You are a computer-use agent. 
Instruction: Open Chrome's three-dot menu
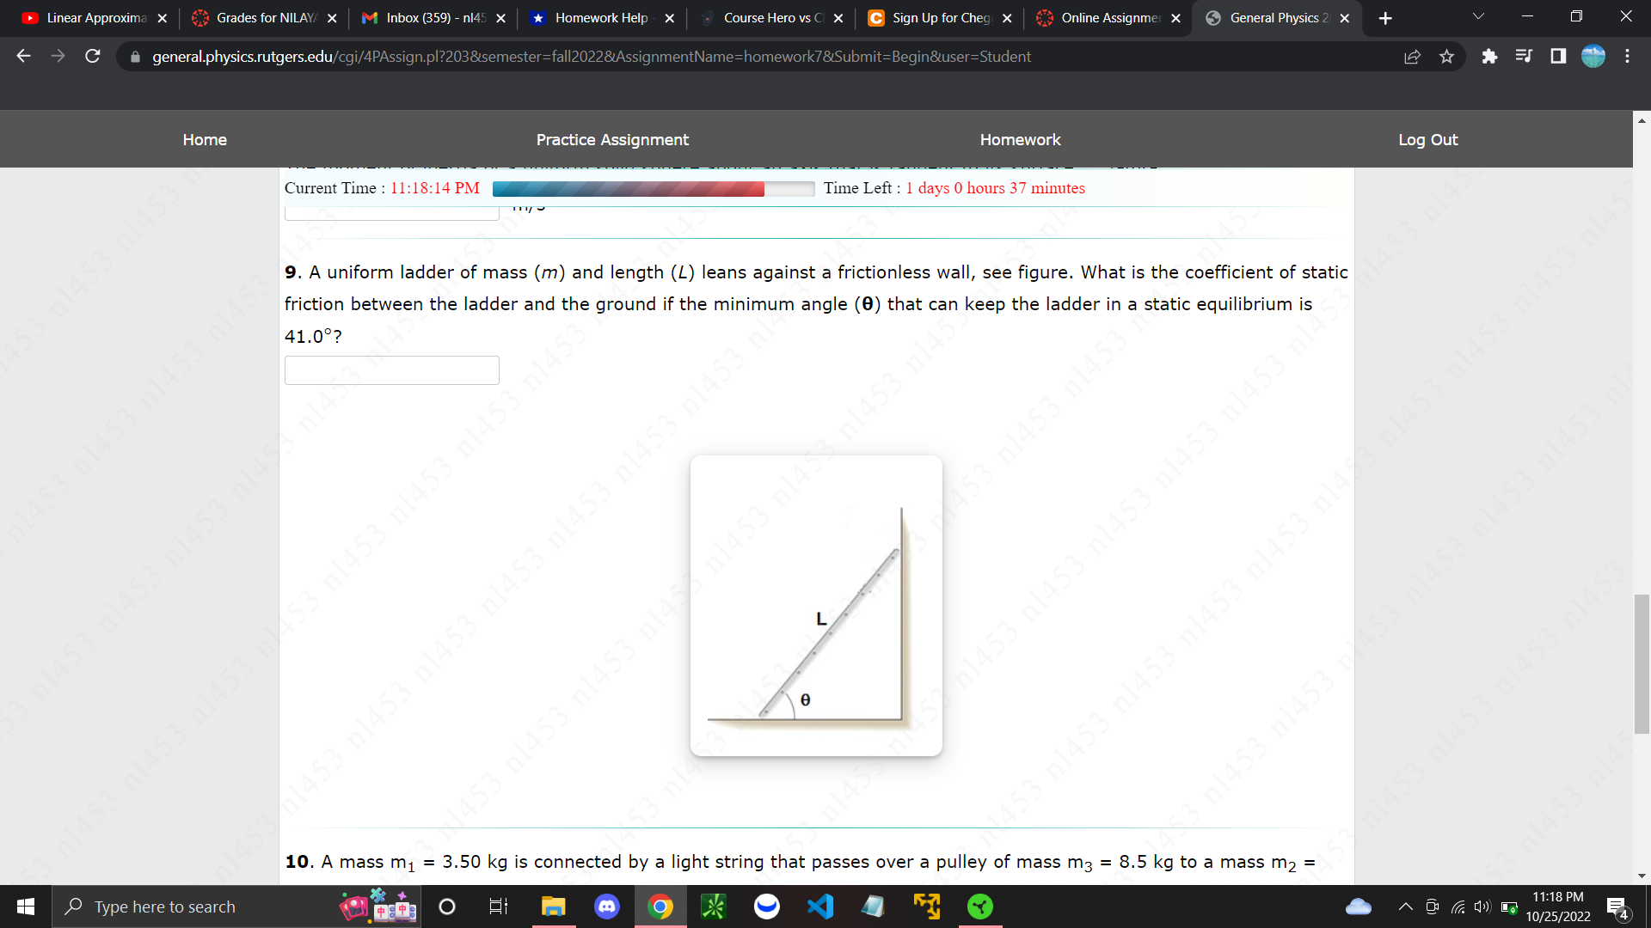point(1627,56)
